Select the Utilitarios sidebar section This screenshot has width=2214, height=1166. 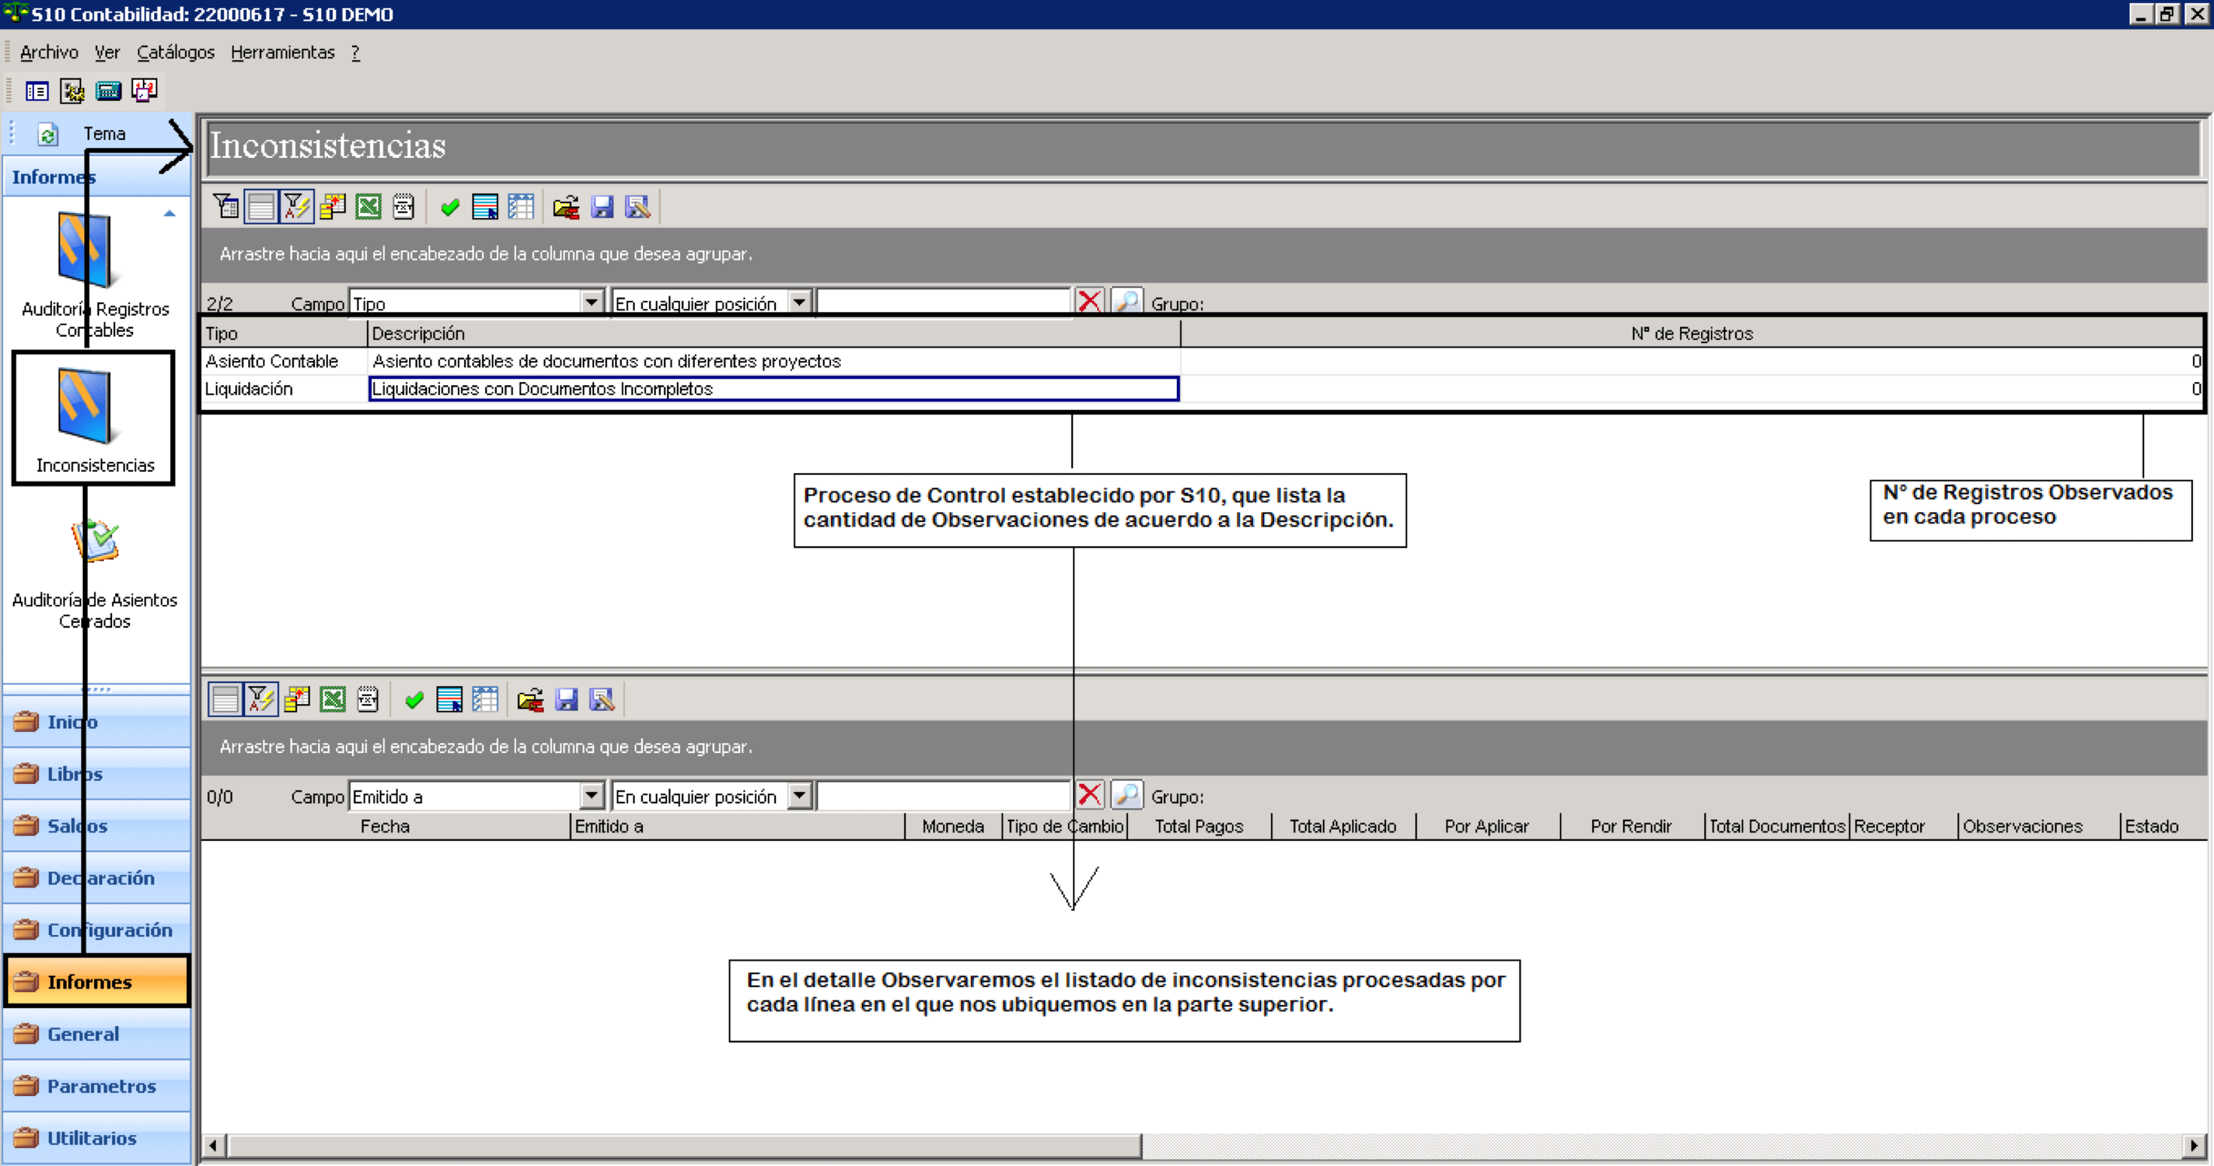click(x=96, y=1137)
